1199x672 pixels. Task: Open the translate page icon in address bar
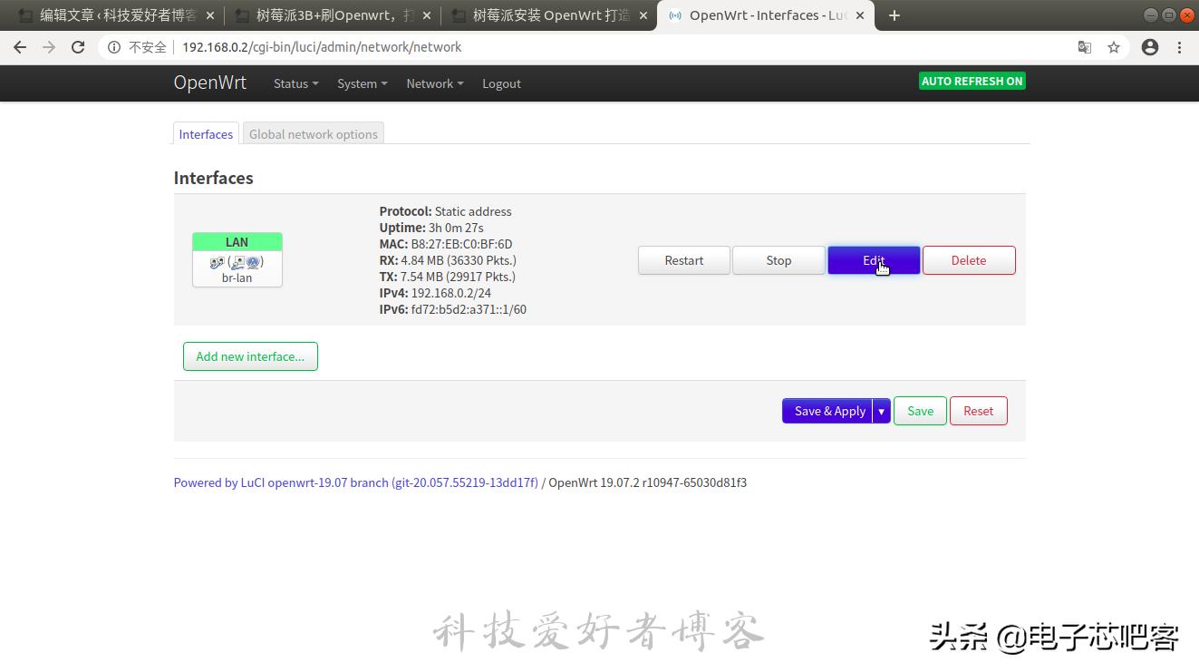click(1085, 47)
